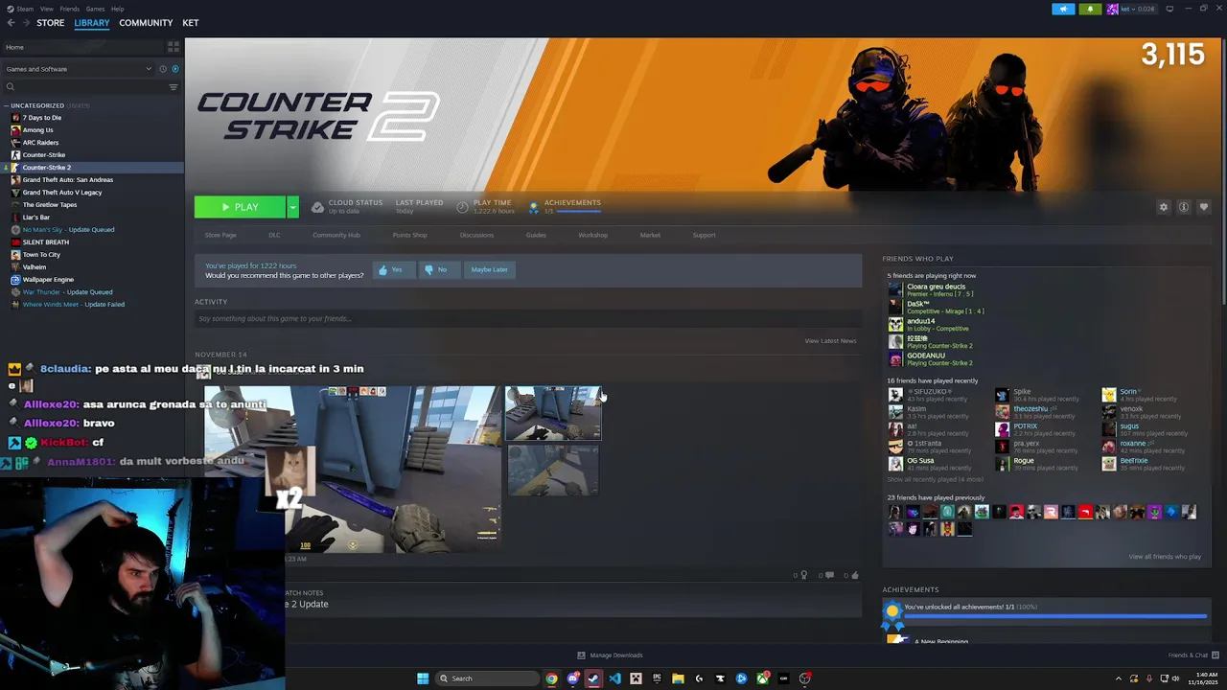The image size is (1227, 690).
Task: Open Visual Studio Code from the taskbar
Action: point(614,678)
